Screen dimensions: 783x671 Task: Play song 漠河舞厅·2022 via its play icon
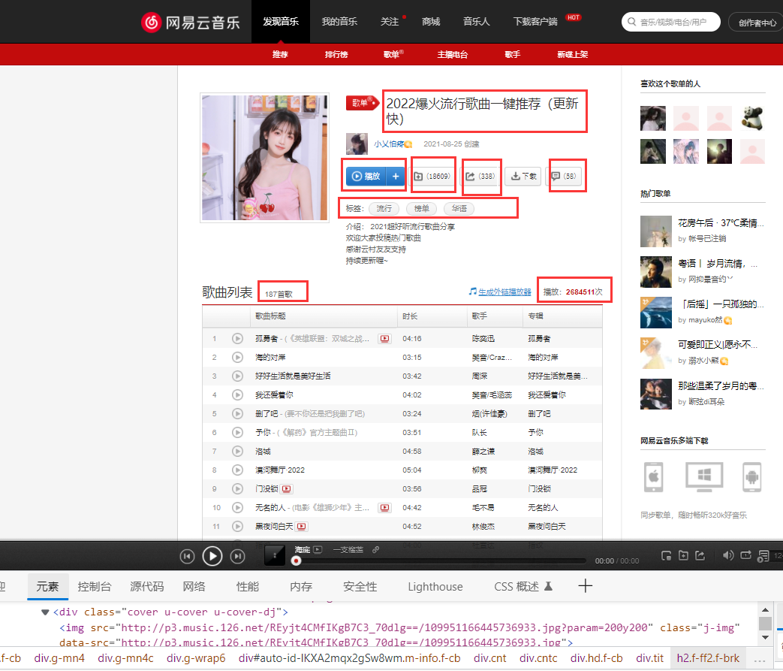237,470
